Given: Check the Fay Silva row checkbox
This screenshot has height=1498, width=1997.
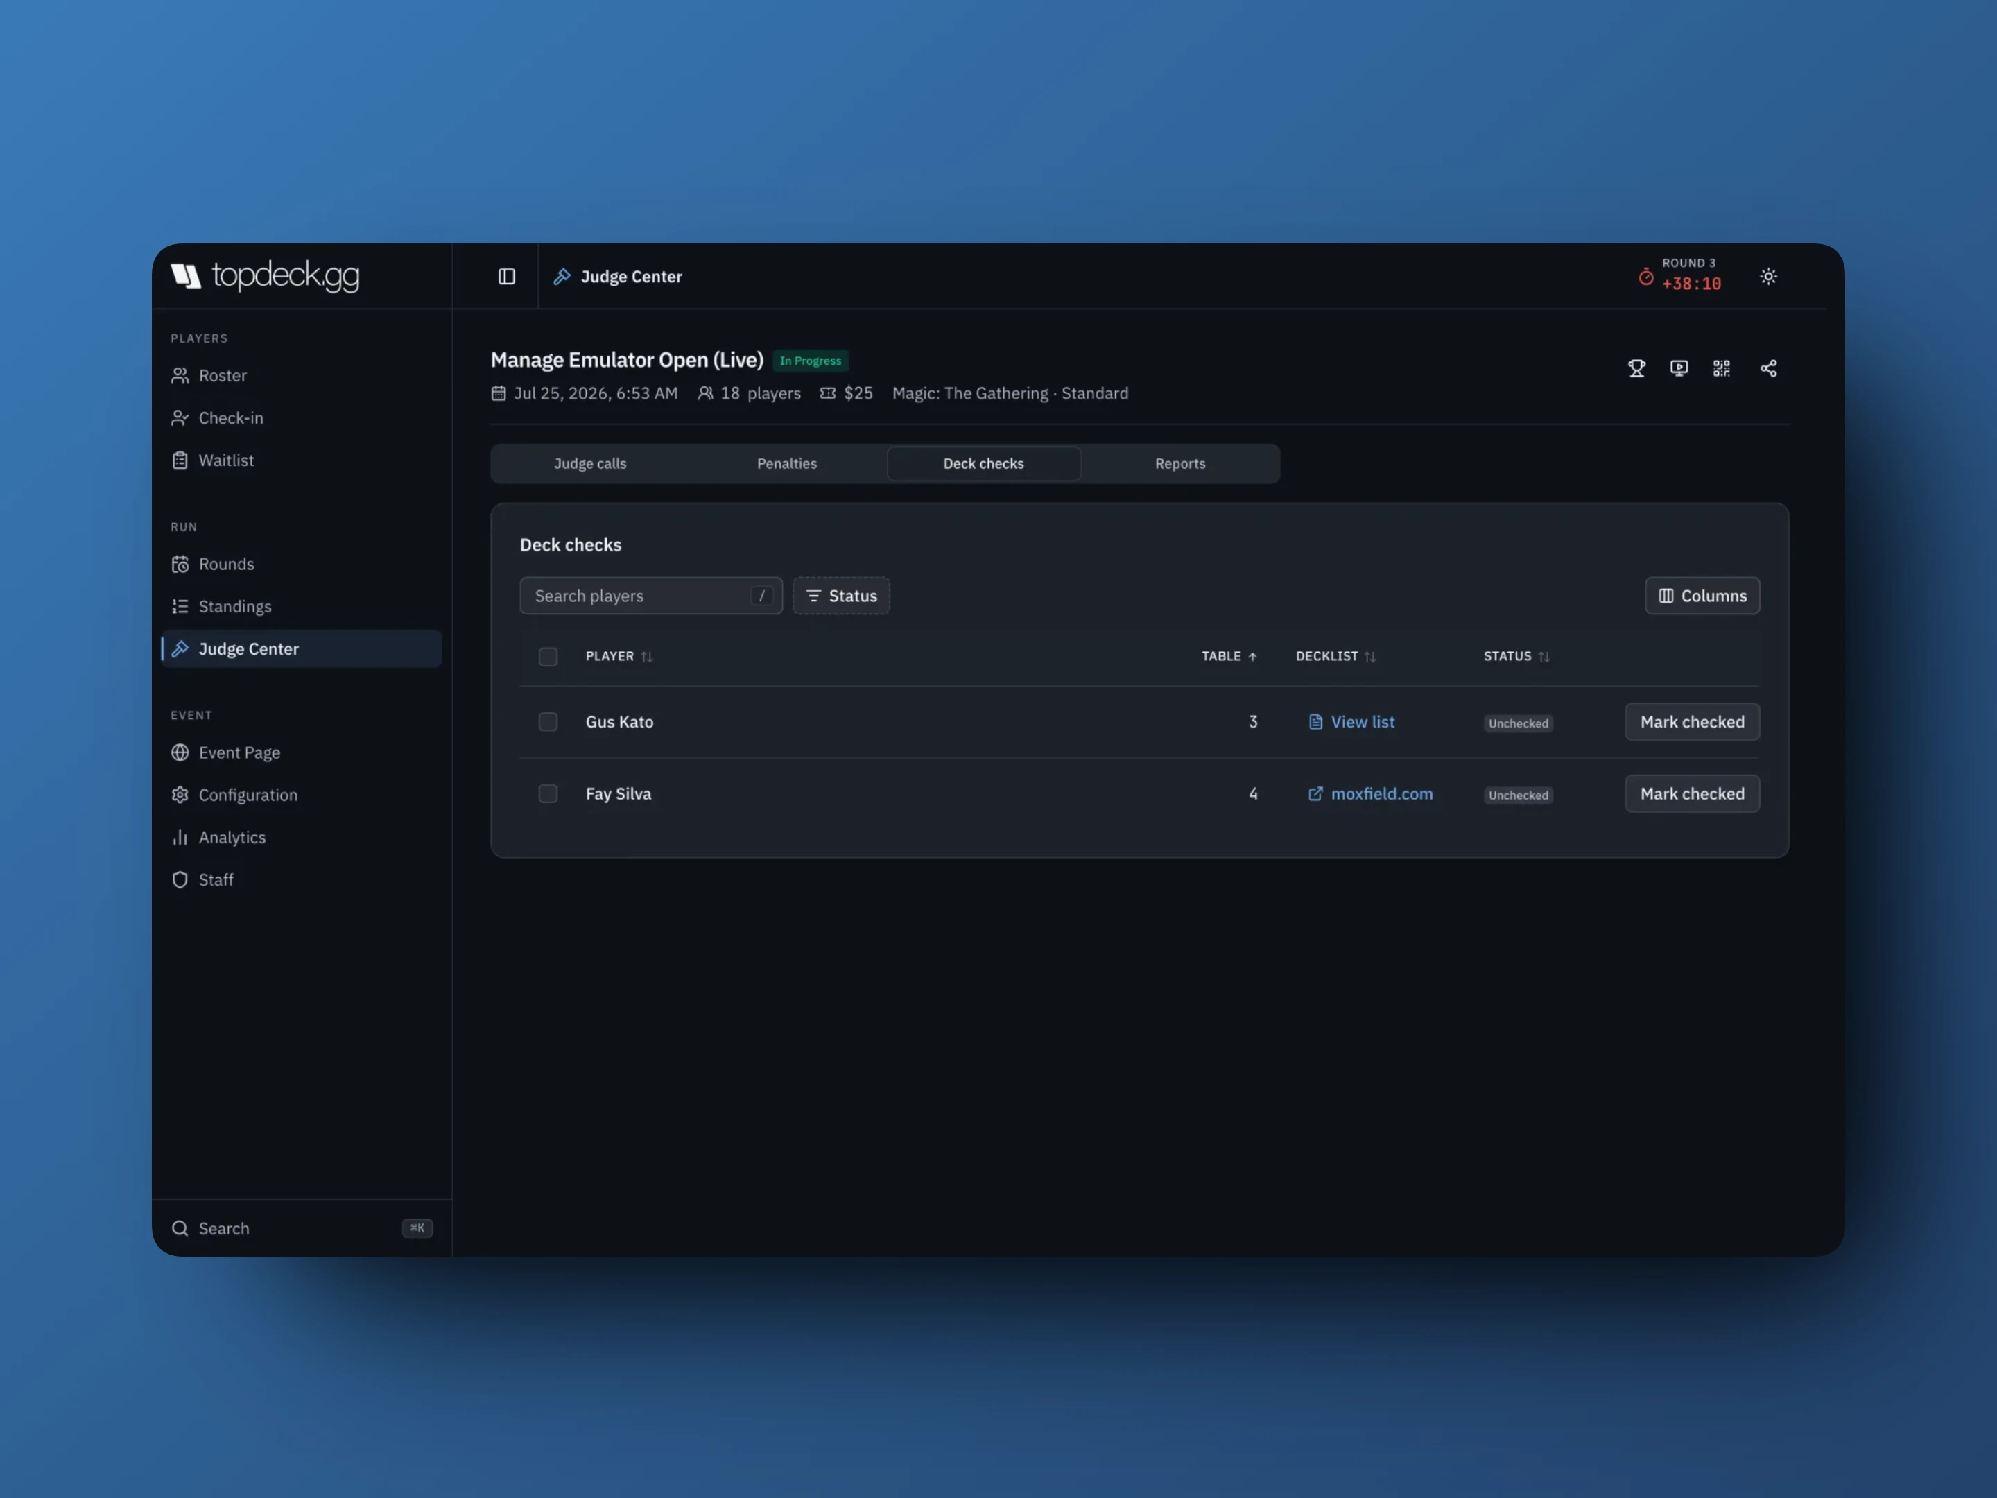Looking at the screenshot, I should tap(548, 793).
